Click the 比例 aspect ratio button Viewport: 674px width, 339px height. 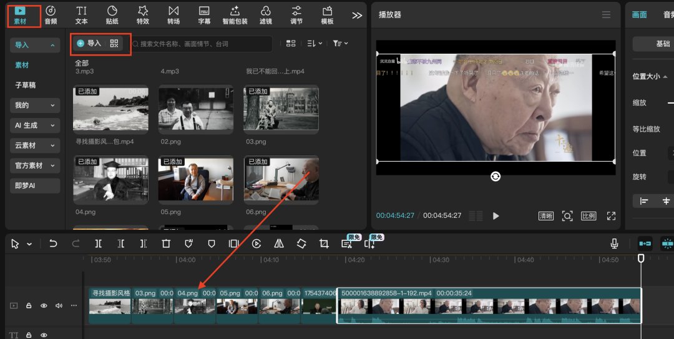point(588,216)
